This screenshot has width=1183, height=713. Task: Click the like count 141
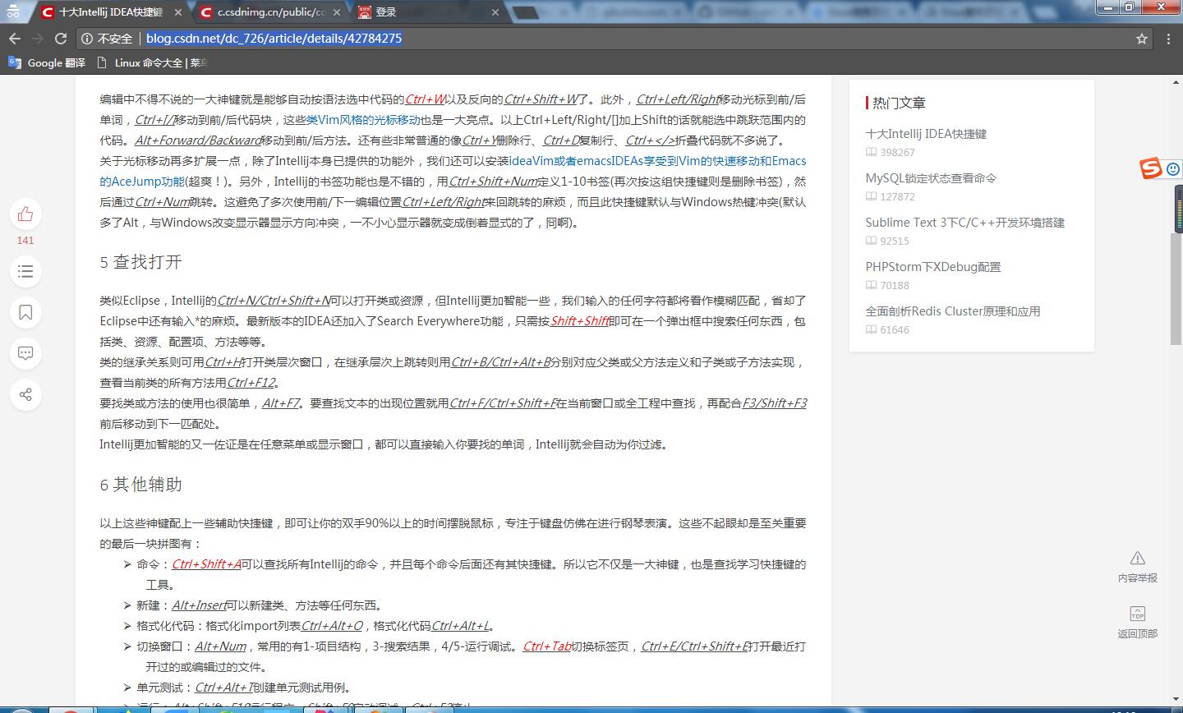(25, 241)
